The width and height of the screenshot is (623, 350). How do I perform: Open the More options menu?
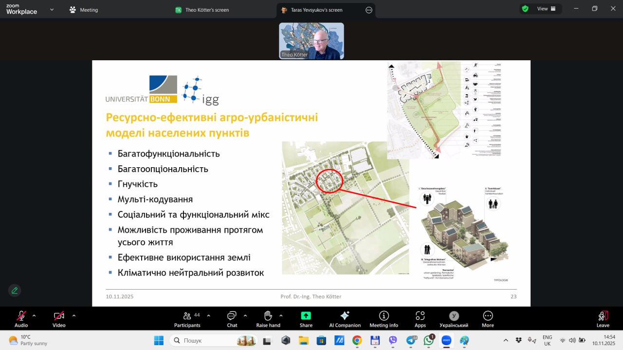(x=488, y=318)
